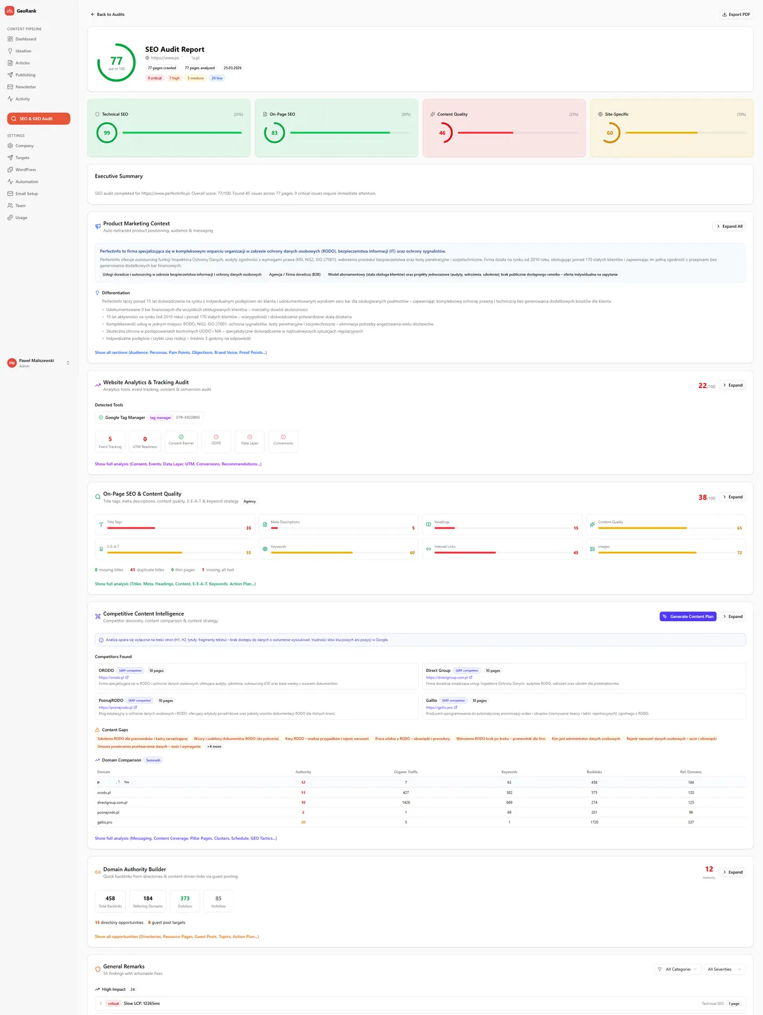763x1015 pixels.
Task: Expand Website Analytics & Tracking Audit section
Action: pyautogui.click(x=732, y=385)
